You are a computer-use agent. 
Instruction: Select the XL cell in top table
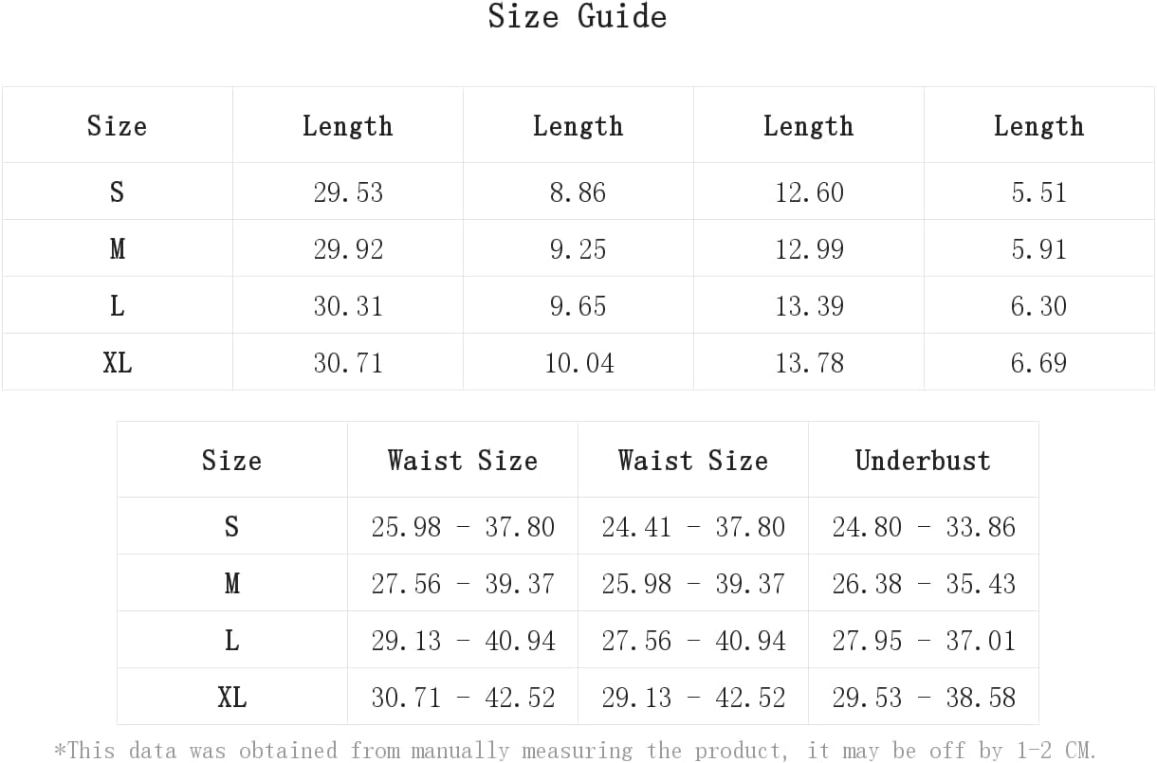pos(118,362)
